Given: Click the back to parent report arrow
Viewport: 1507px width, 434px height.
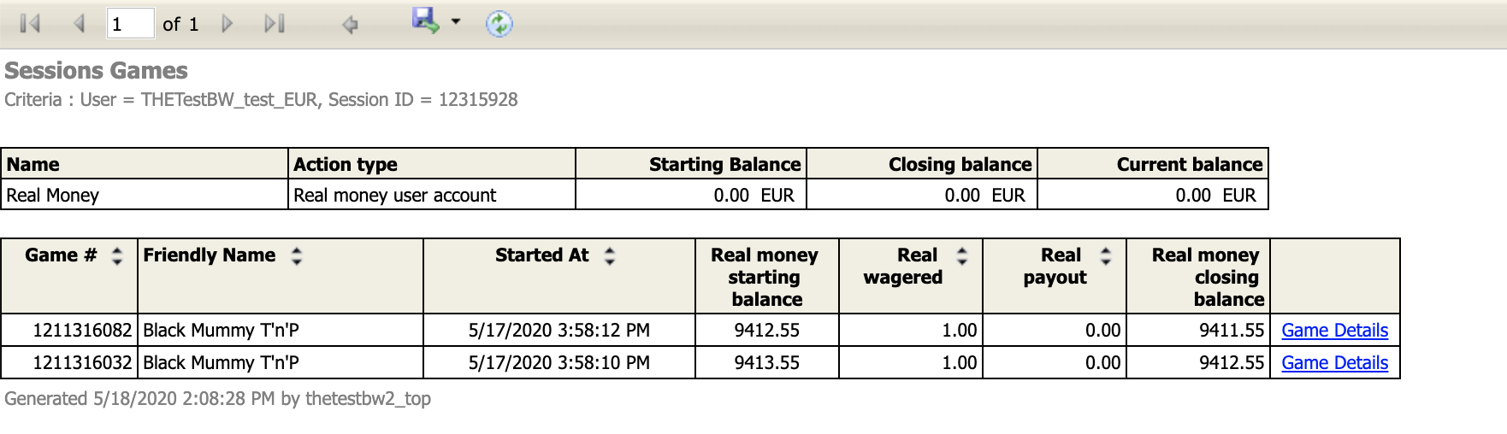Looking at the screenshot, I should pyautogui.click(x=349, y=25).
